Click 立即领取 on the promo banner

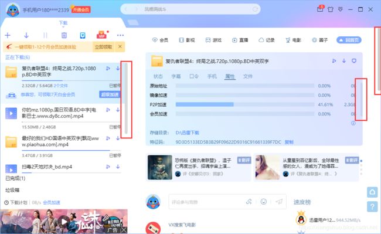[104, 47]
